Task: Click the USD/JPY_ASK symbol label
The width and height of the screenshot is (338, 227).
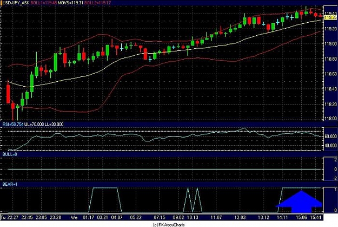Action: pyautogui.click(x=16, y=3)
